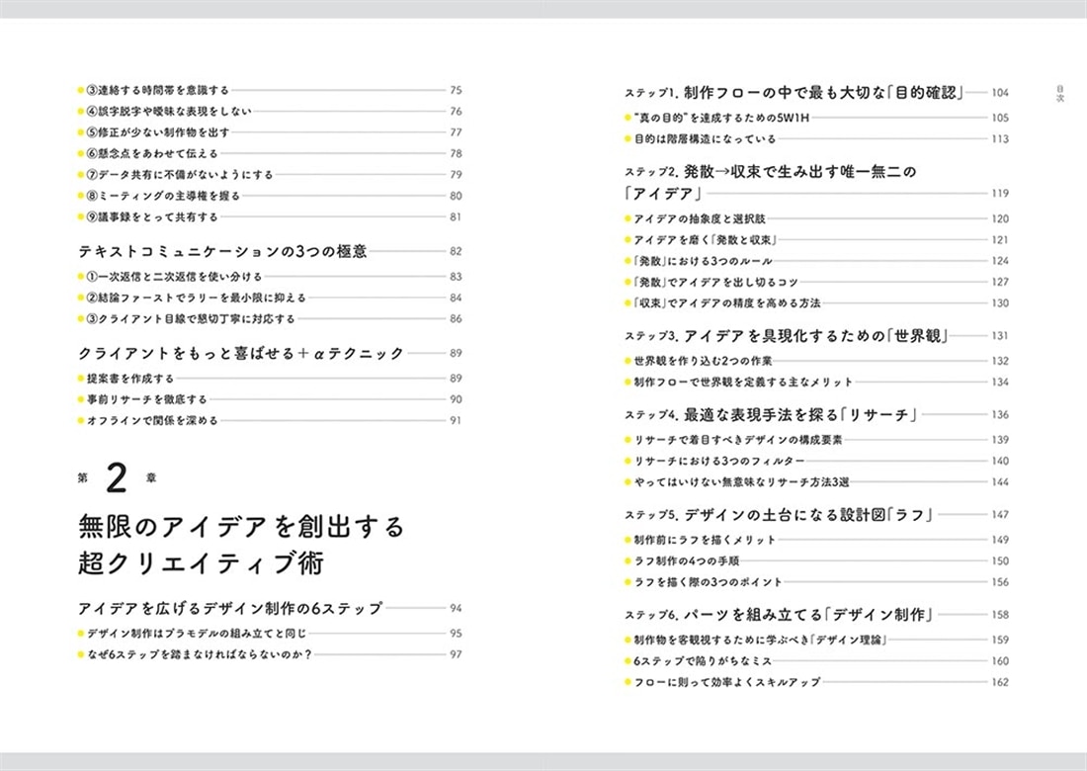This screenshot has width=1087, height=771.
Task: Select '「発散」における3つのルール'
Action: [x=703, y=261]
